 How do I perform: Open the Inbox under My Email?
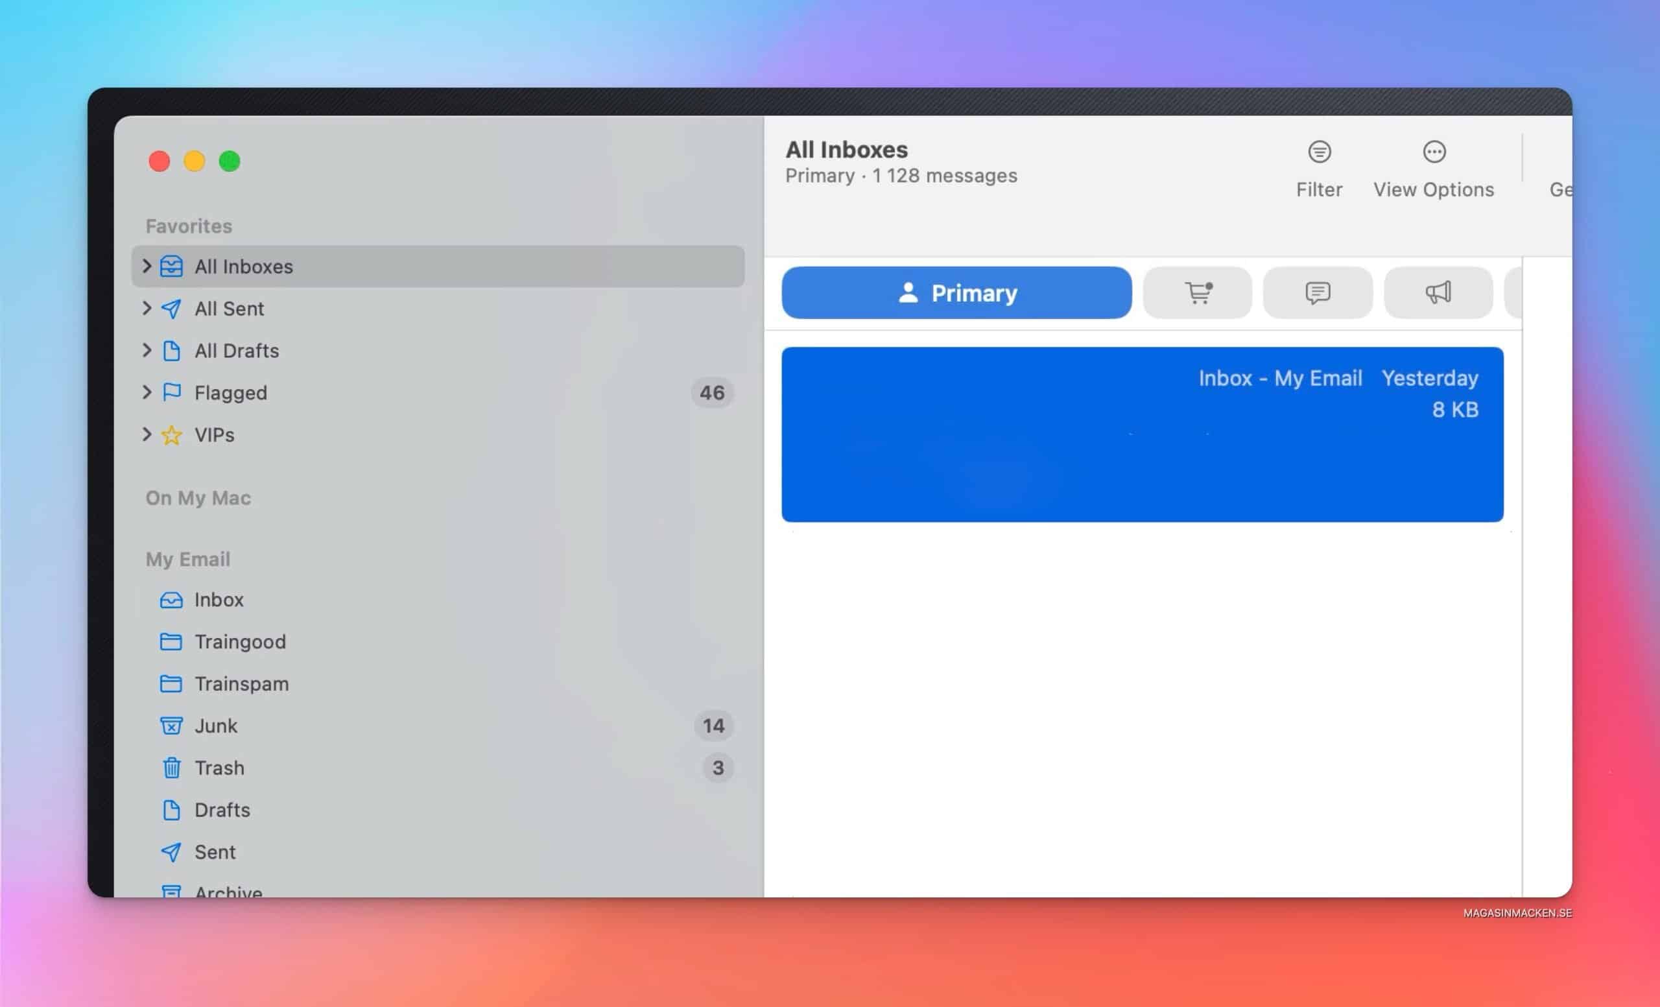pos(438,600)
